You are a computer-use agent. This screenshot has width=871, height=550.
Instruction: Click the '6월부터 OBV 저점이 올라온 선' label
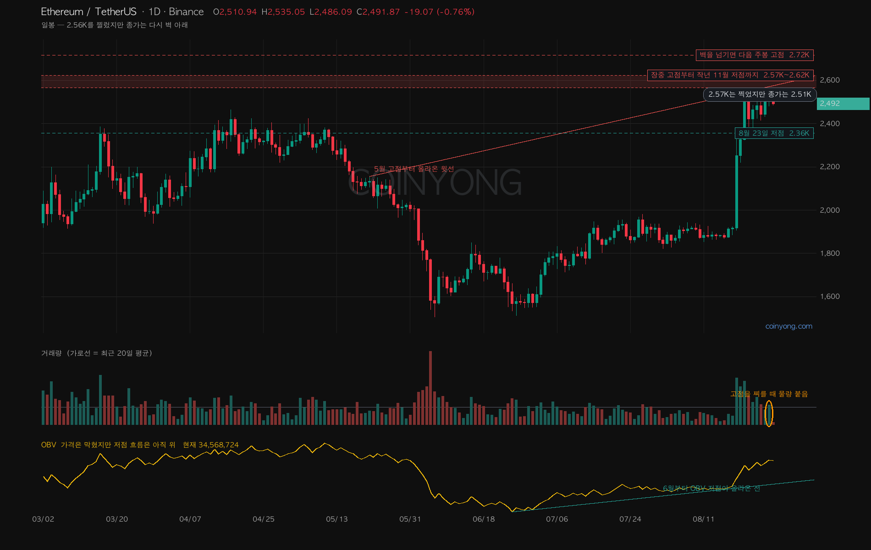click(x=711, y=488)
